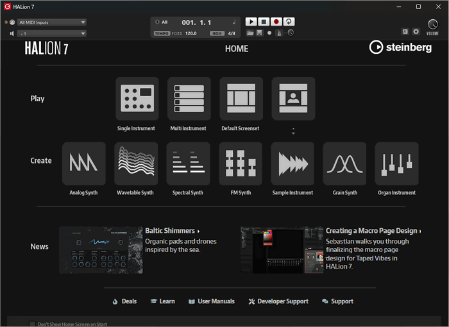Screen dimensions: 449x327
Task: Open Creating a Macro Page Design link
Action: point(373,231)
